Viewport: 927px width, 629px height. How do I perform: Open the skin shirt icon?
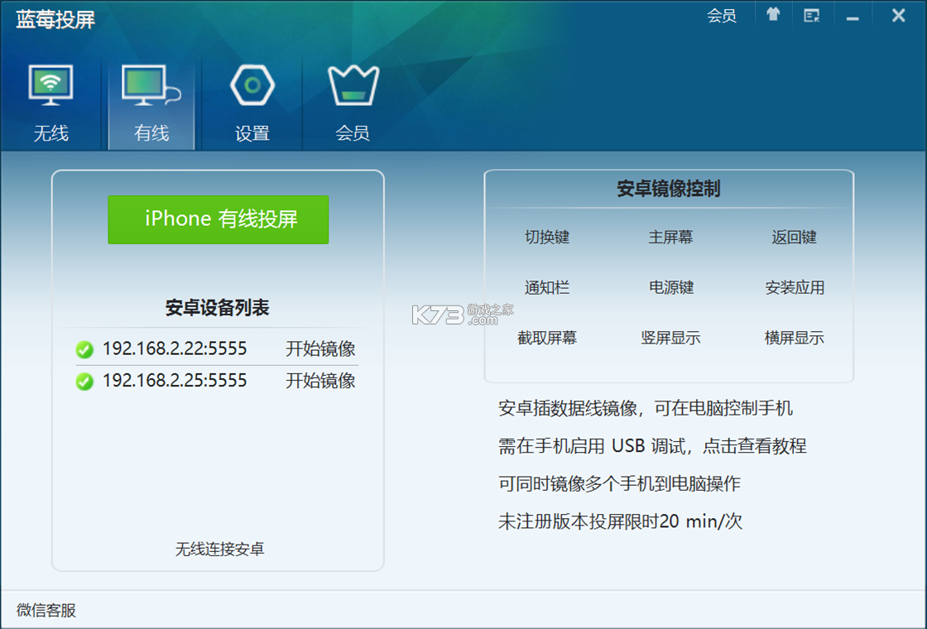[x=773, y=15]
